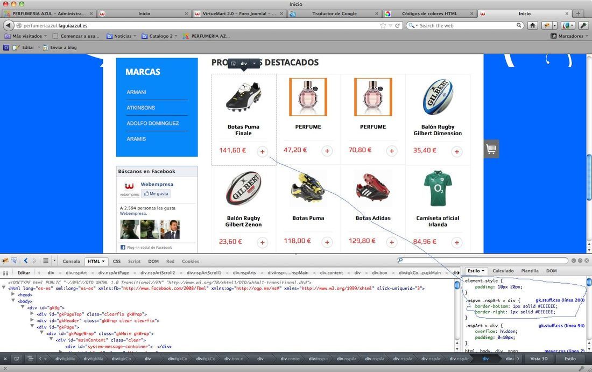This screenshot has width=592, height=372.
Task: Open the Estilo side panel dropdown
Action: click(476, 271)
